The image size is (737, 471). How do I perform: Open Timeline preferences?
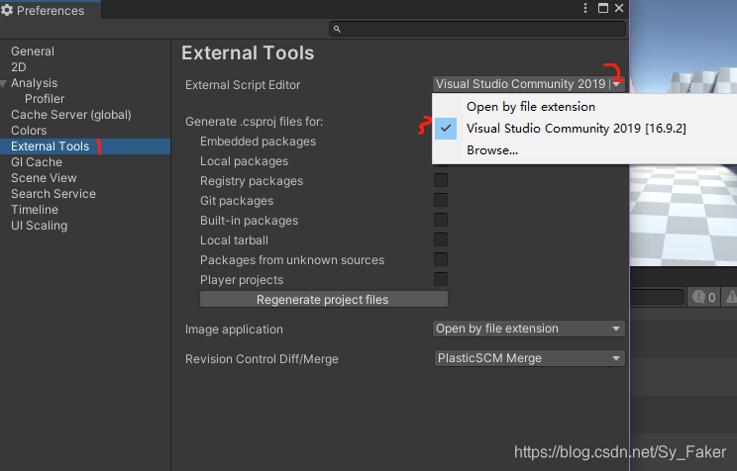[x=35, y=210]
